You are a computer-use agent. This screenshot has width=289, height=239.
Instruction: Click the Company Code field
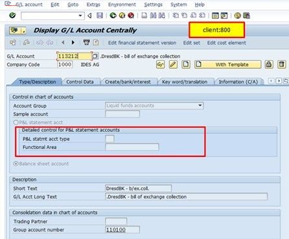pos(65,65)
